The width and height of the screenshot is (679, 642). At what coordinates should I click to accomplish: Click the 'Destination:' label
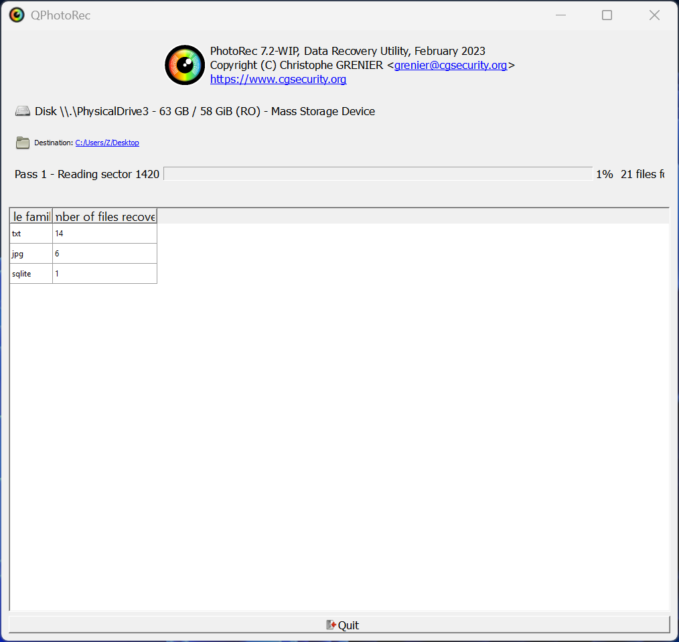pos(54,143)
